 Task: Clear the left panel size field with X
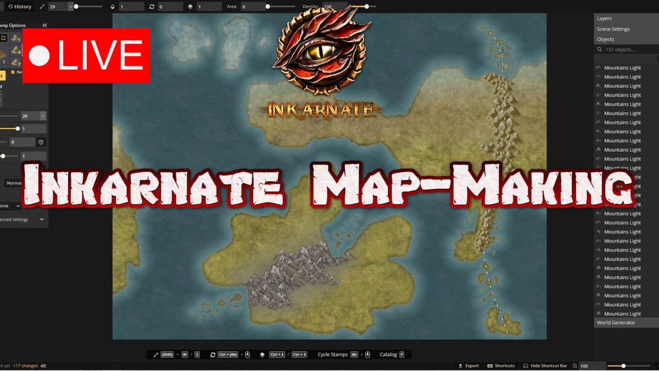43,116
